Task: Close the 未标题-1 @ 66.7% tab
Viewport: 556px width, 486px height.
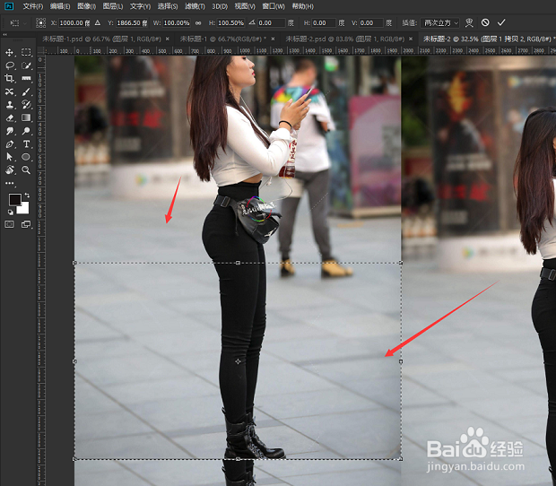Action: (273, 39)
